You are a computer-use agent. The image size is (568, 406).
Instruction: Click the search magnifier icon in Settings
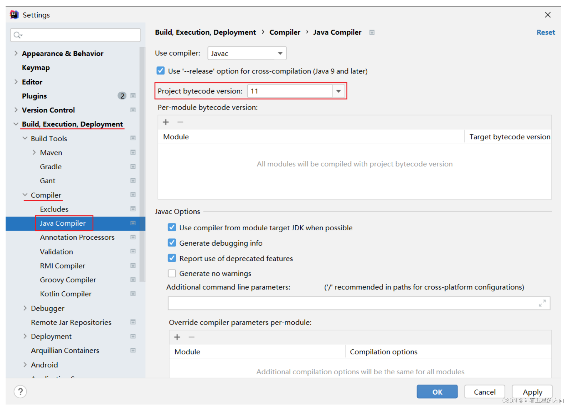point(18,35)
